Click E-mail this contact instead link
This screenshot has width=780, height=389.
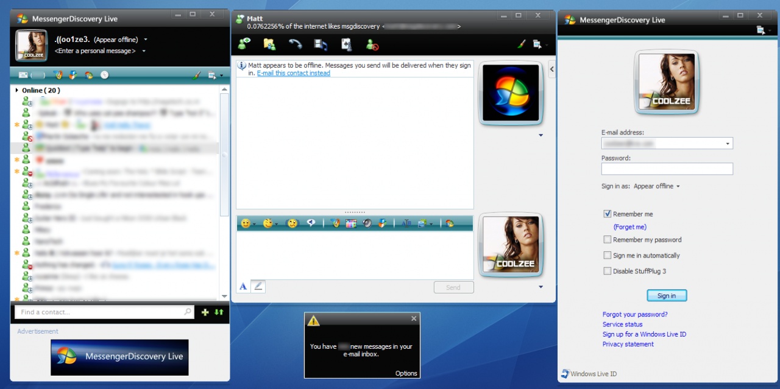(293, 73)
